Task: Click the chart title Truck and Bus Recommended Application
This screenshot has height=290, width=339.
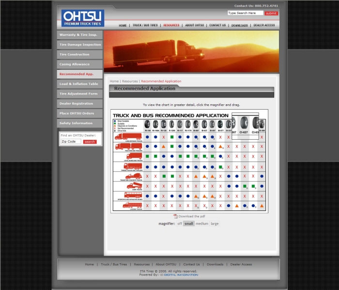Action: point(170,115)
